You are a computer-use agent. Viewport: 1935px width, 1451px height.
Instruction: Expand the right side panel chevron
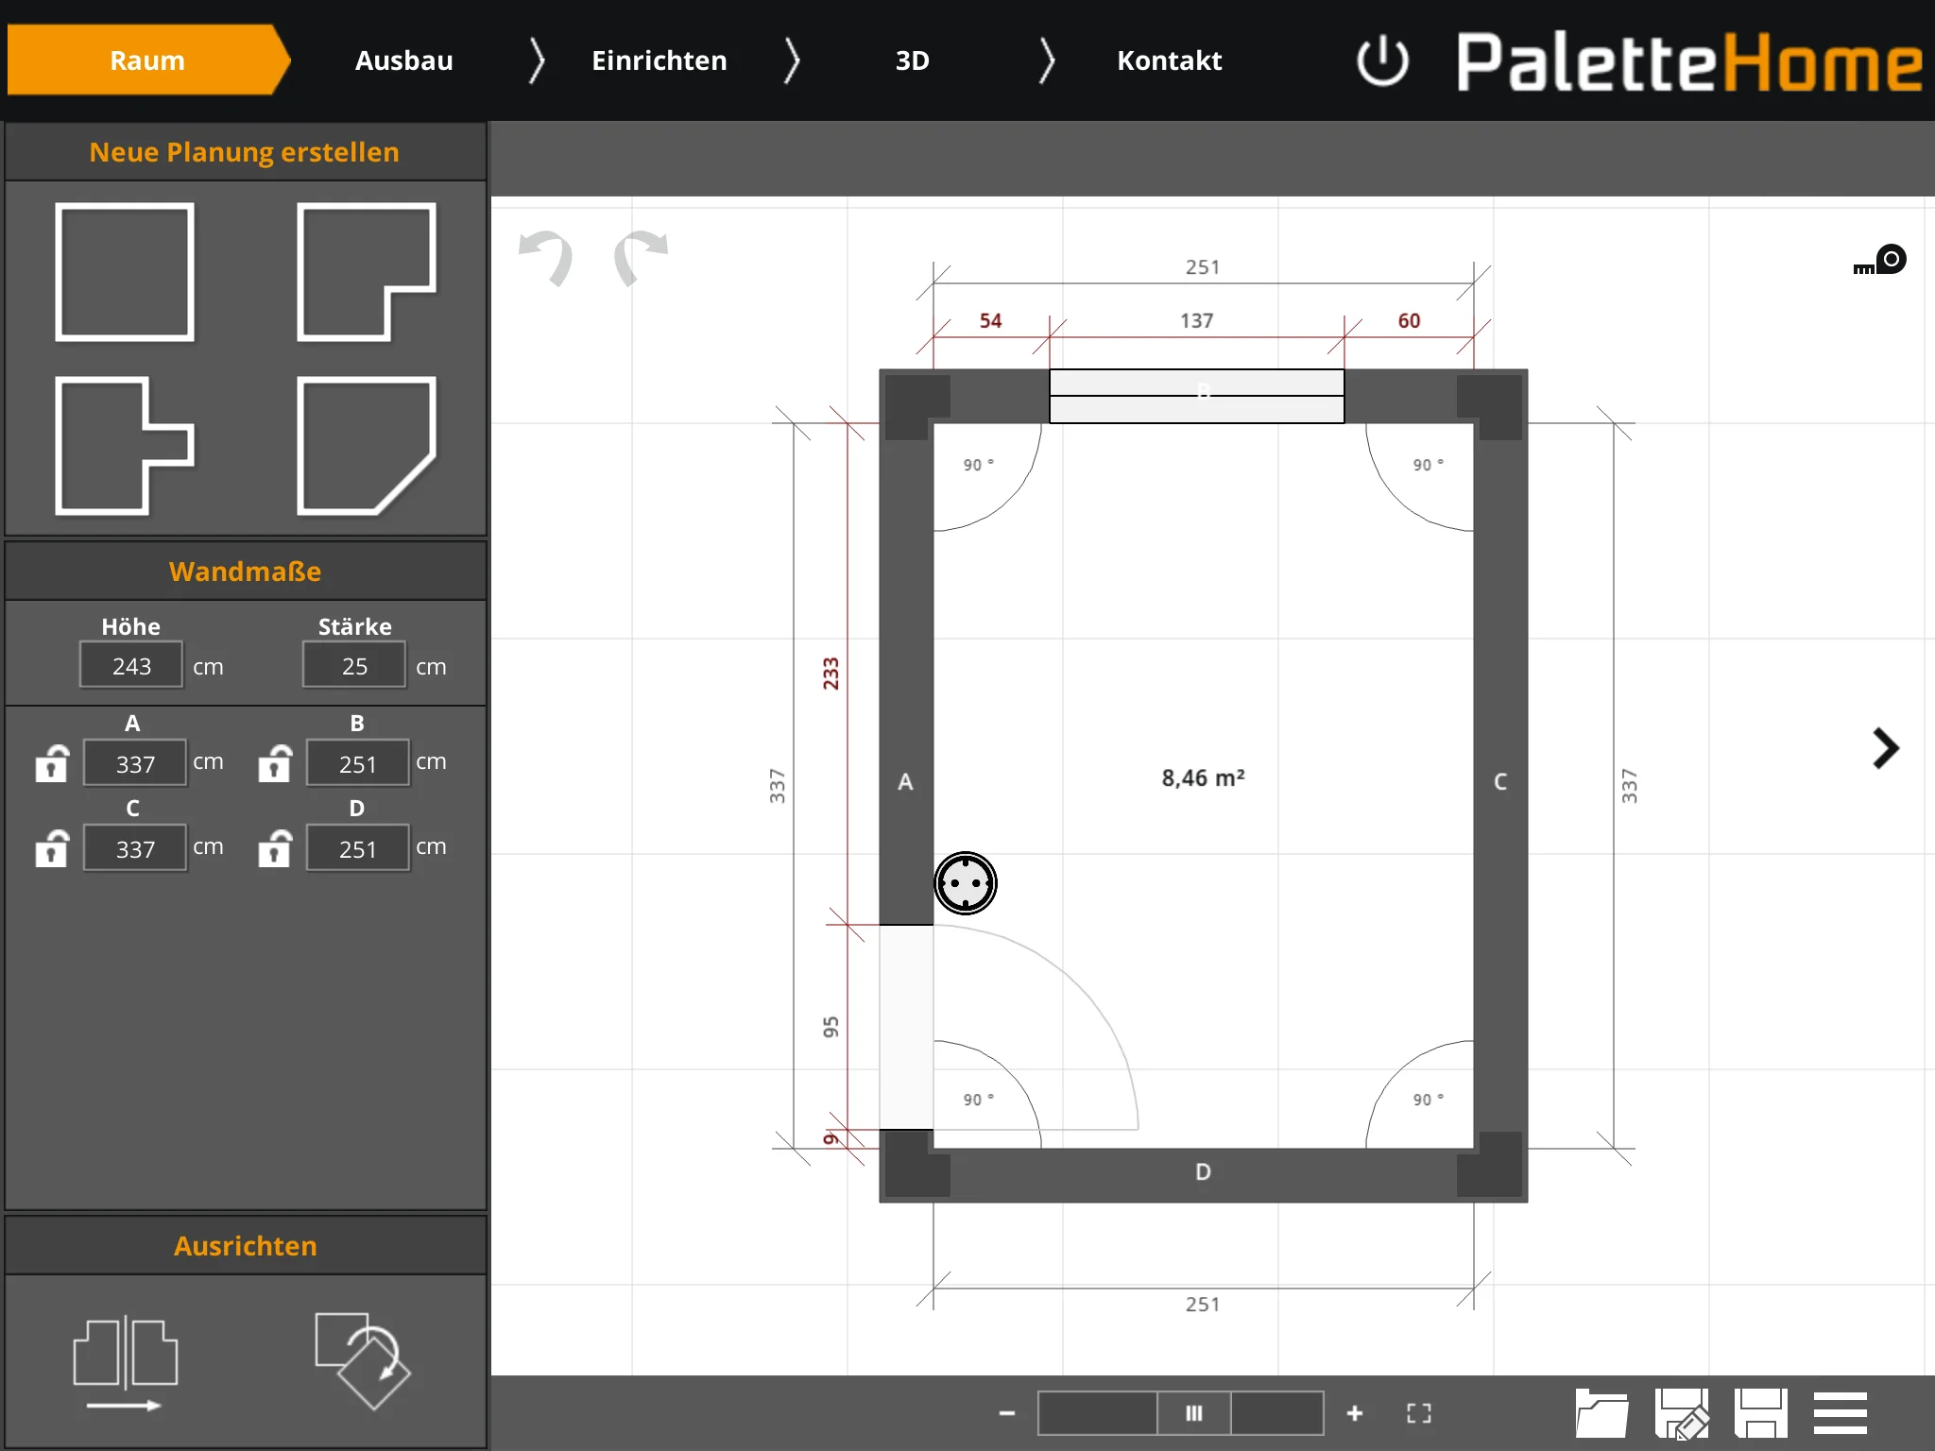point(1886,749)
